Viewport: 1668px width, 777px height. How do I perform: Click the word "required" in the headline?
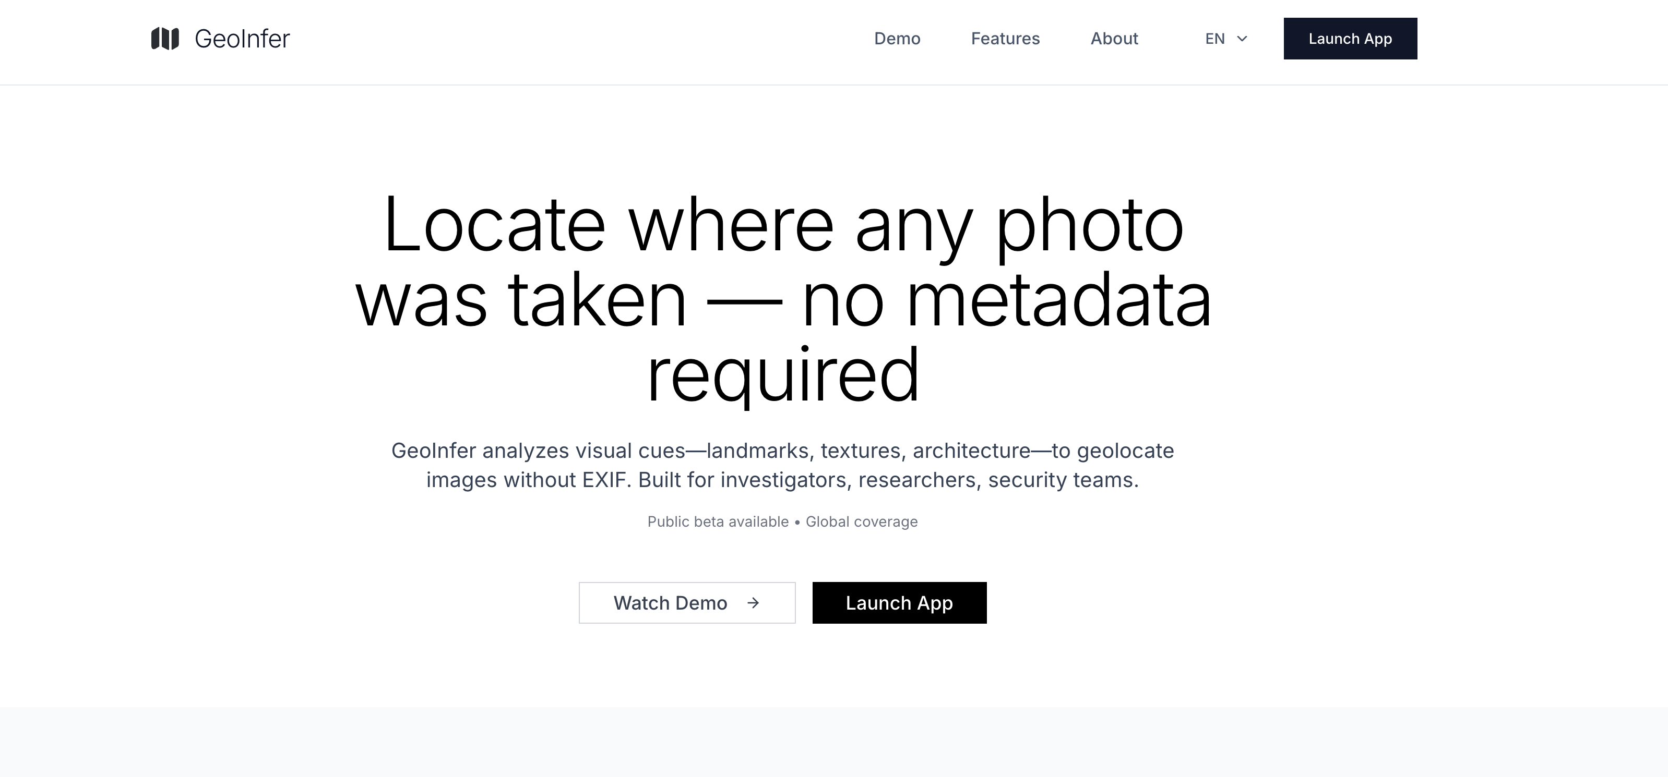coord(783,375)
